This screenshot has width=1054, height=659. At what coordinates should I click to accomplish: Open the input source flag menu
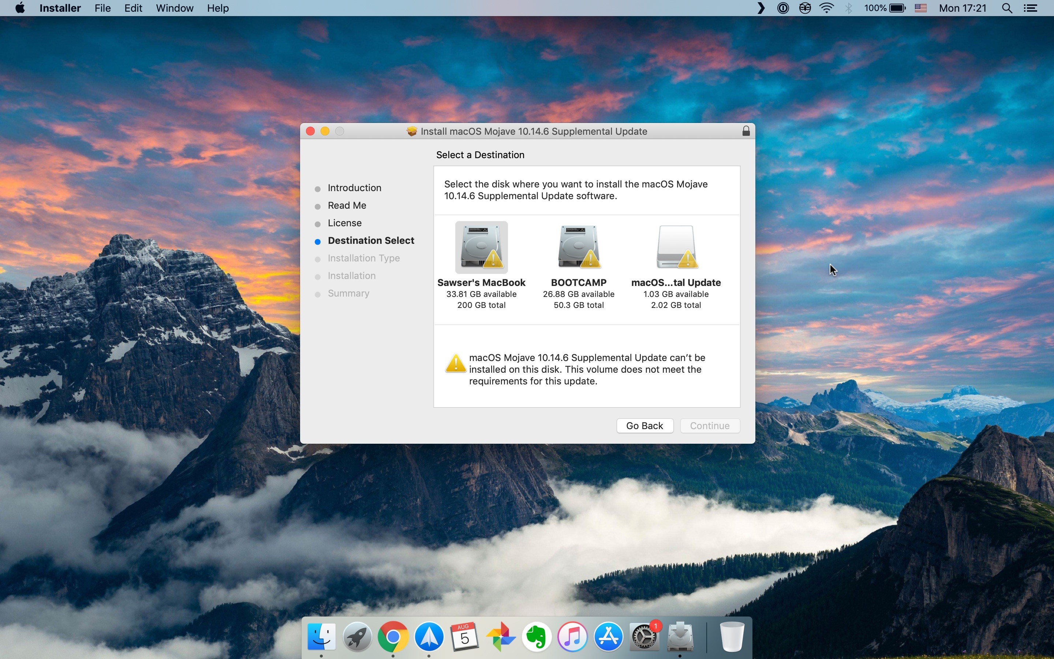pyautogui.click(x=920, y=8)
